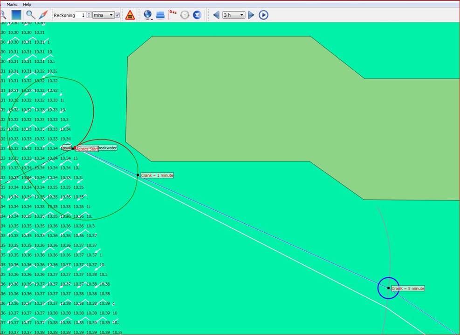The width and height of the screenshot is (460, 335).
Task: Toggle the Reckoning checkbox
Action: tap(117, 15)
